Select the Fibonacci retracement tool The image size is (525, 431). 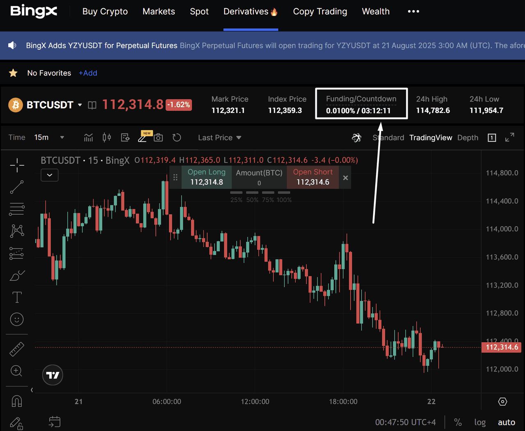17,209
